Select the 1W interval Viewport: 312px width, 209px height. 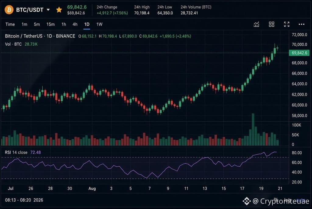click(99, 24)
